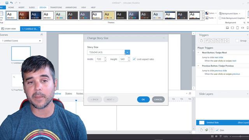The width and height of the screenshot is (249, 140).
Task: Open the SLIDES ribbon tab
Action: tap(32, 7)
